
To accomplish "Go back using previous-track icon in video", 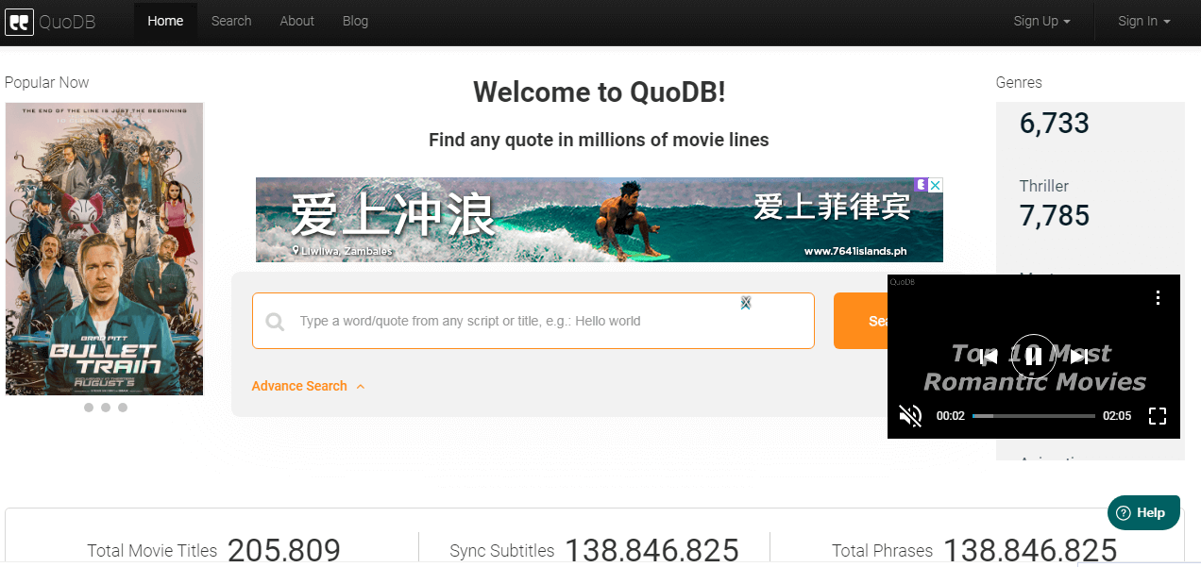I will tap(988, 356).
